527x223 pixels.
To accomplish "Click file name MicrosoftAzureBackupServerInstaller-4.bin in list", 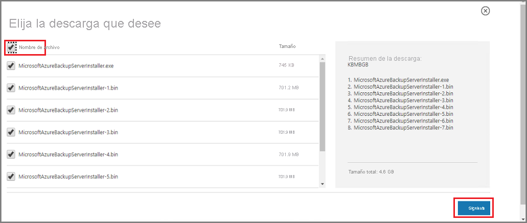I will pos(68,154).
